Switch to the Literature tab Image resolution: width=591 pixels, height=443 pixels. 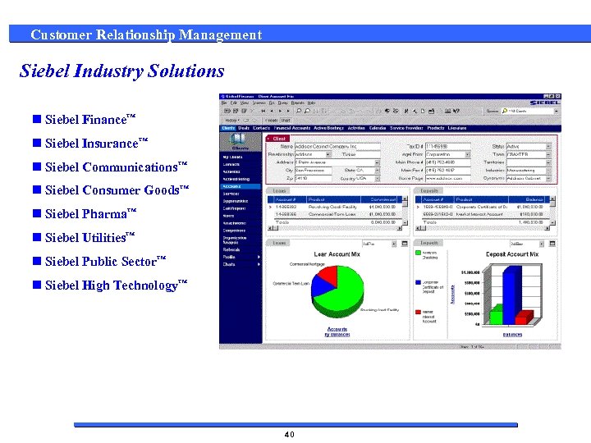point(457,128)
